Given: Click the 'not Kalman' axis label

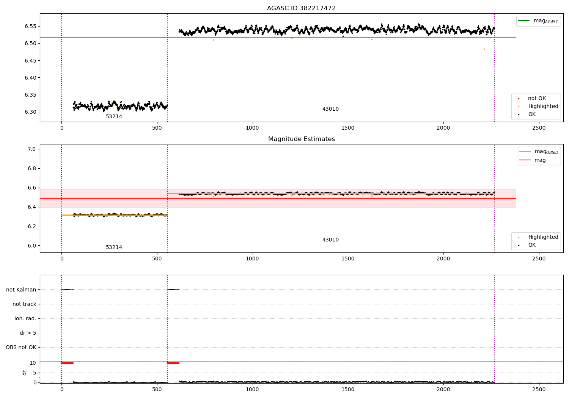Looking at the screenshot, I should pyautogui.click(x=21, y=290).
